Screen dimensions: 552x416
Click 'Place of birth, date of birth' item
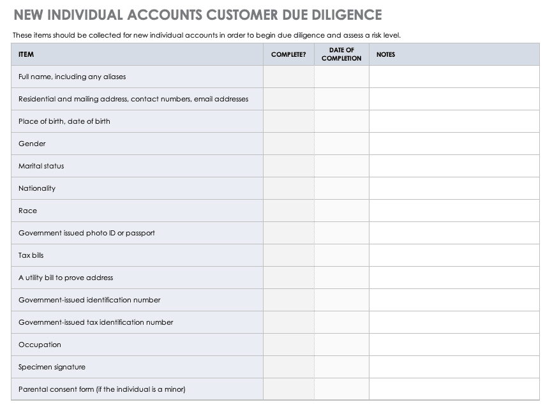coord(64,121)
